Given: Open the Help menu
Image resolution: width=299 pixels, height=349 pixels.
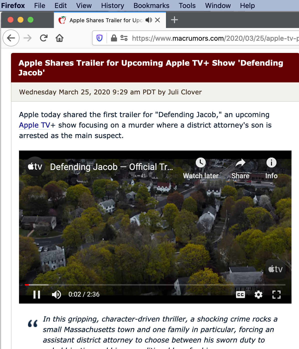Looking at the screenshot, I should (247, 5).
